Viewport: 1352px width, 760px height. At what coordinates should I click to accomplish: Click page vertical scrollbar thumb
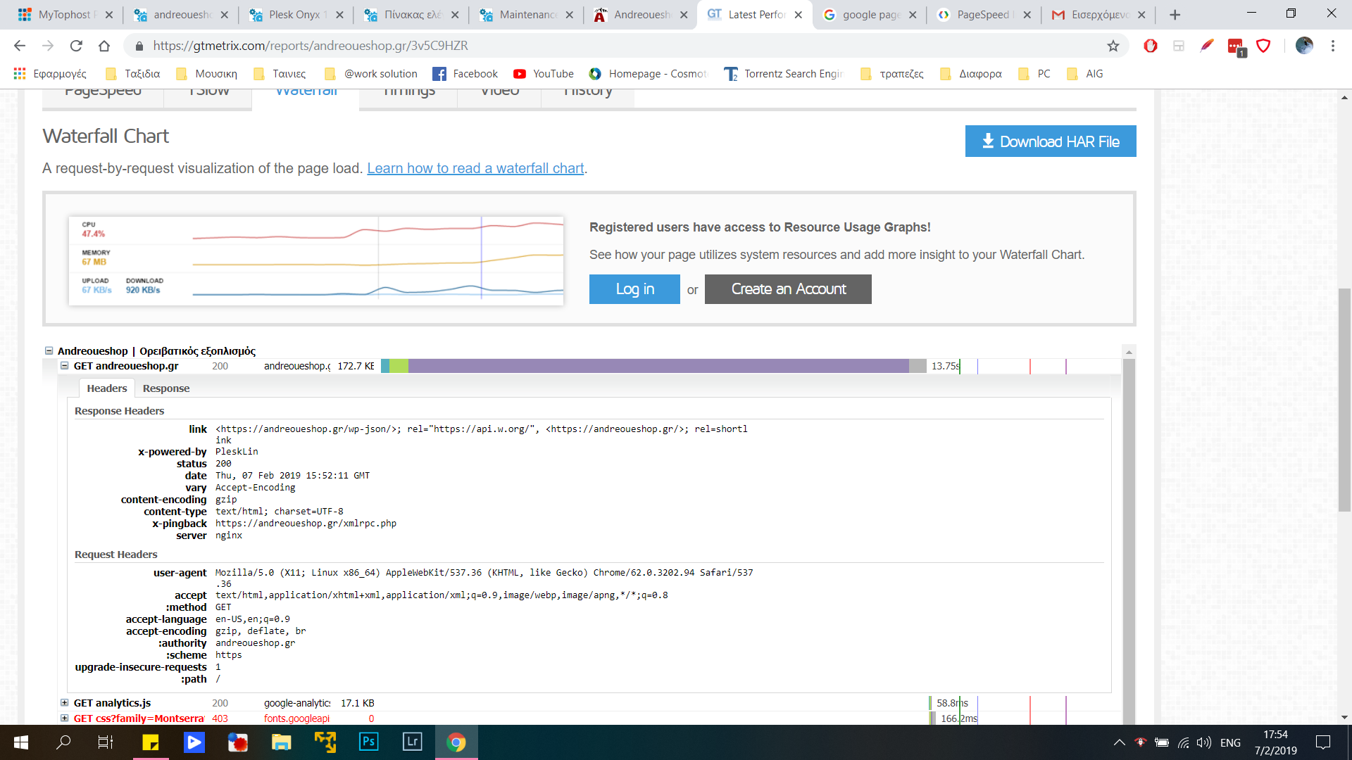pyautogui.click(x=1344, y=399)
